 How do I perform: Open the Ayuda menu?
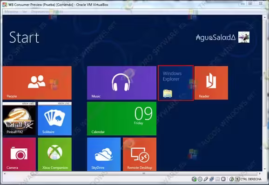[58, 12]
